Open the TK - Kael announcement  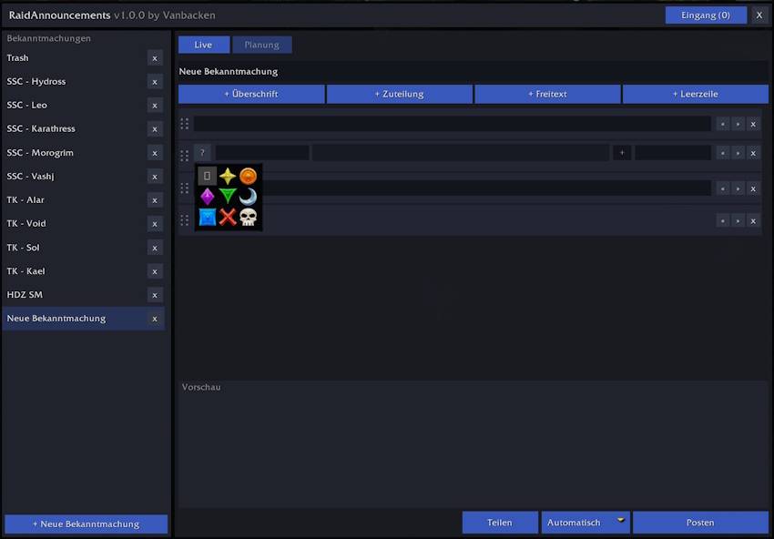coord(25,271)
